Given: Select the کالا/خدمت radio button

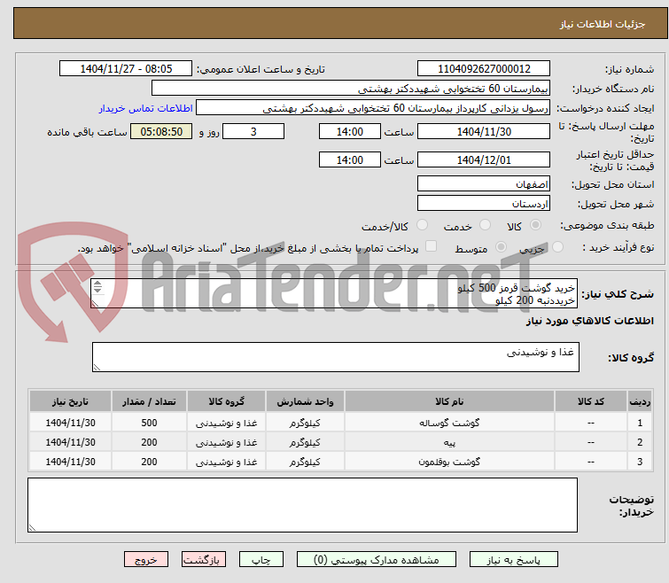Looking at the screenshot, I should 422,225.
